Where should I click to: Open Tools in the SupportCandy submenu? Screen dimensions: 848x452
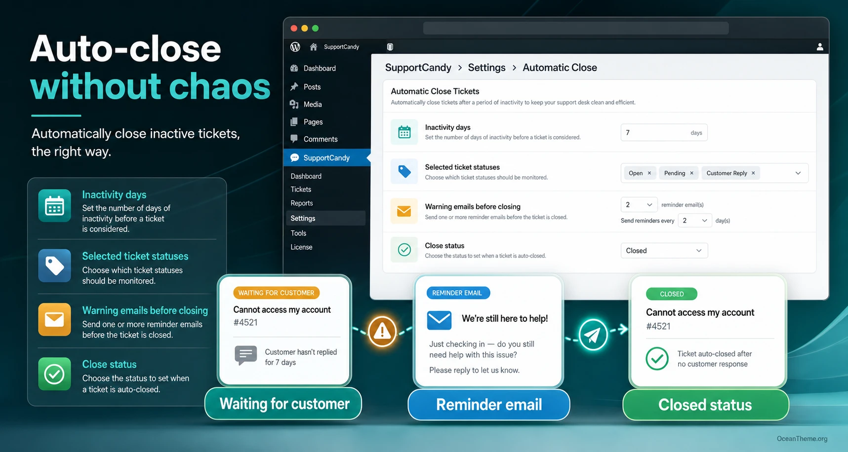(x=298, y=233)
